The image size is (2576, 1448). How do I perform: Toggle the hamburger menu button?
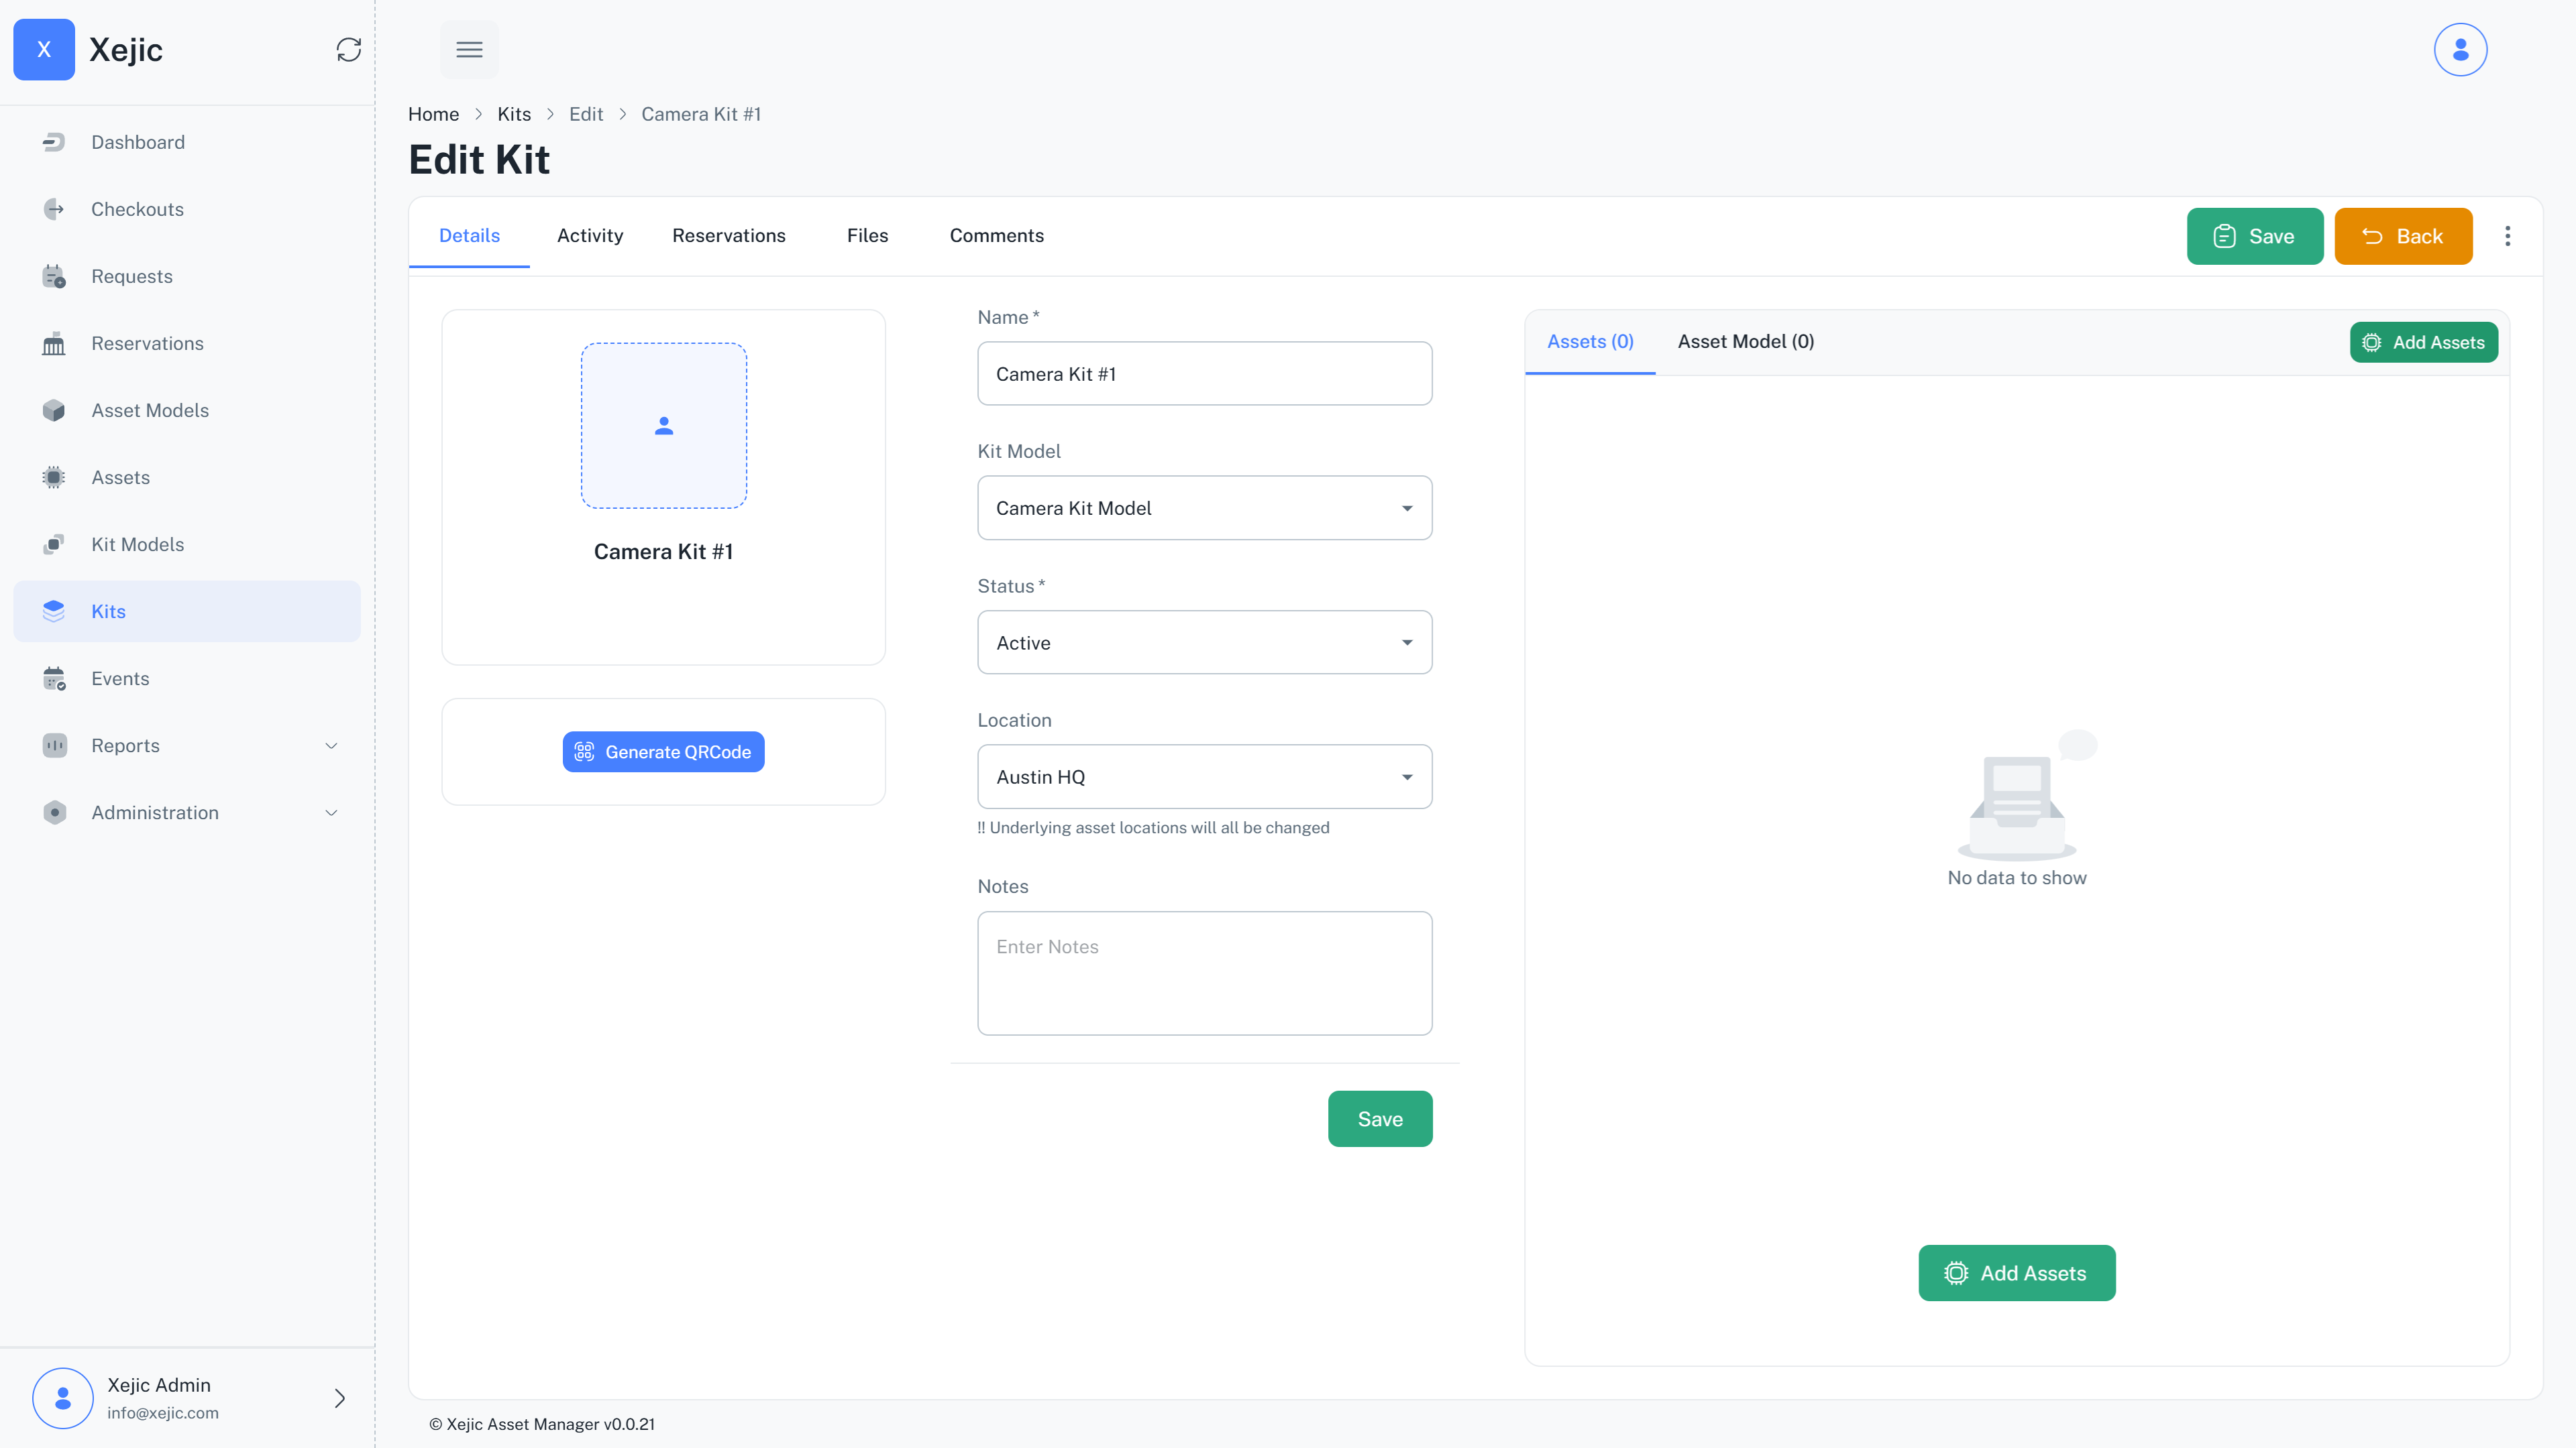tap(469, 50)
